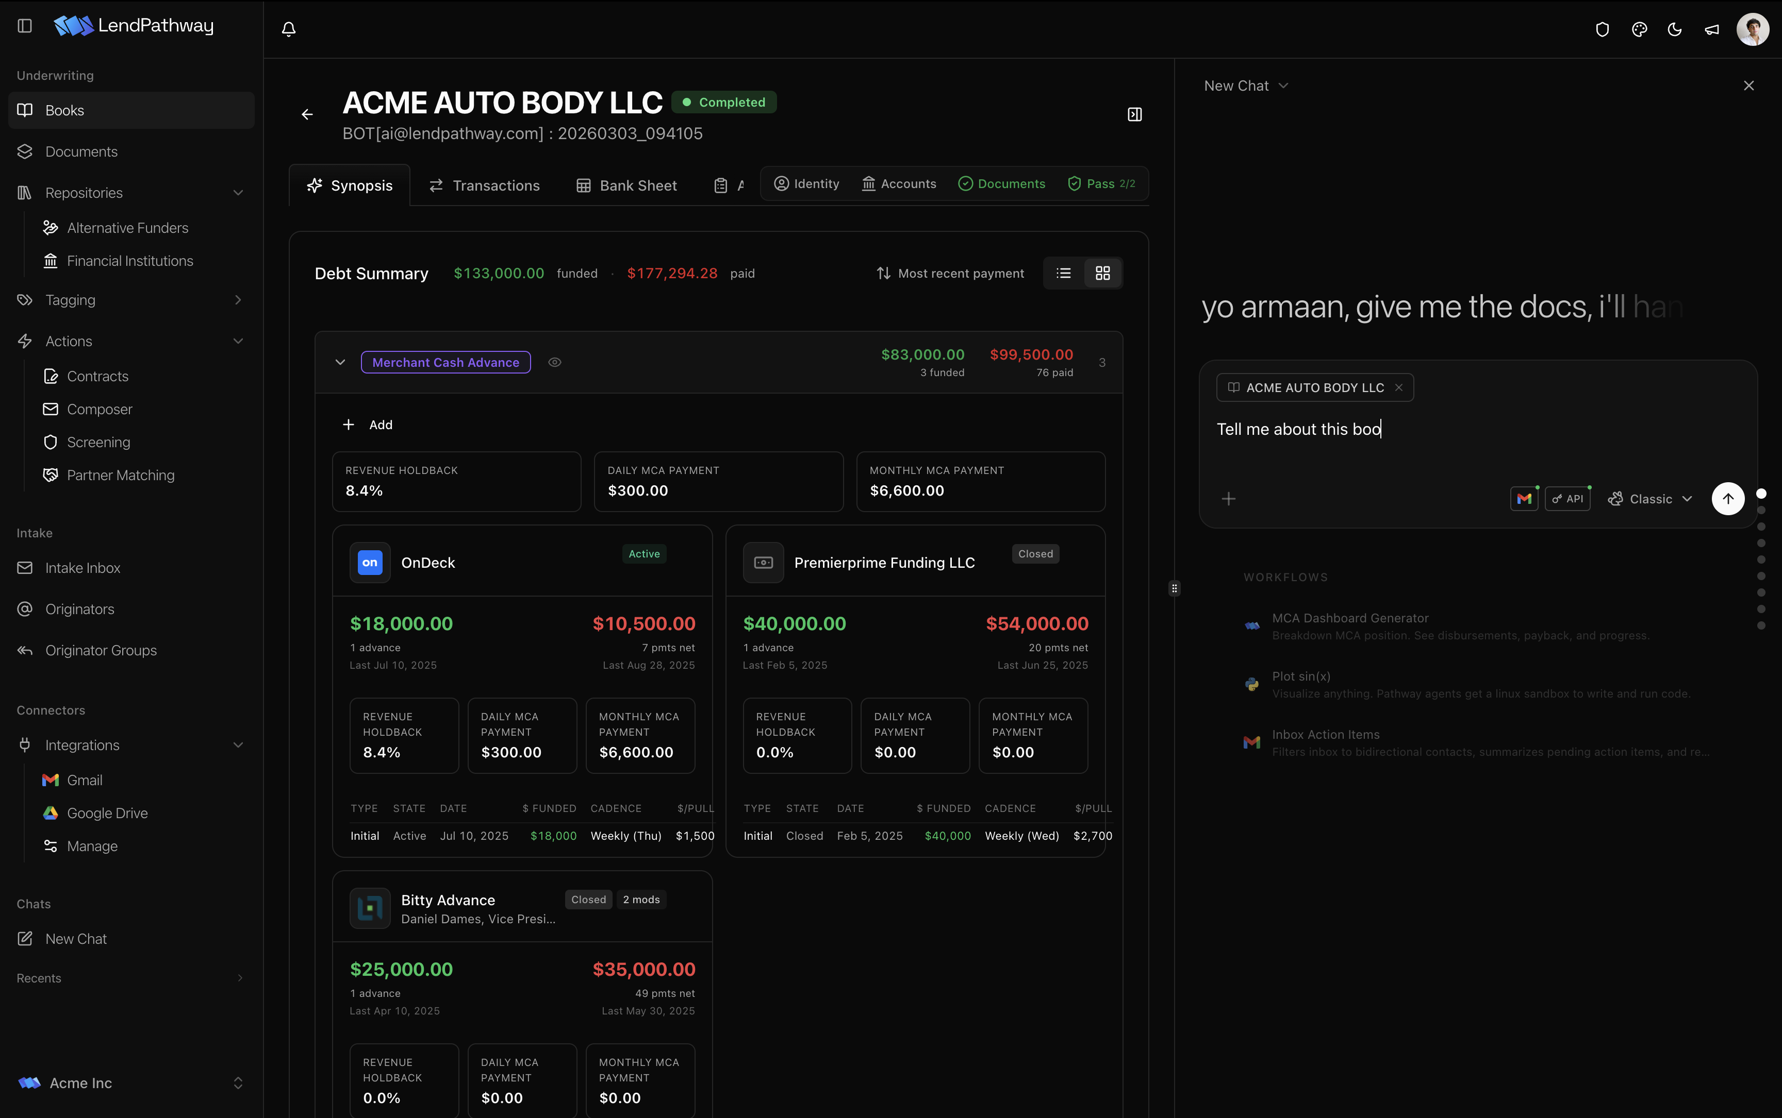Remove the ACME AUTO BODY LLC chat tag
Screen dimensions: 1782x1118
tap(1399, 387)
